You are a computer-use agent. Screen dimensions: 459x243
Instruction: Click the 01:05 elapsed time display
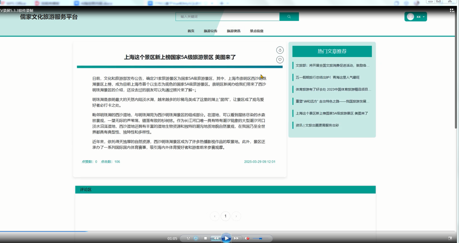[x=172, y=239]
